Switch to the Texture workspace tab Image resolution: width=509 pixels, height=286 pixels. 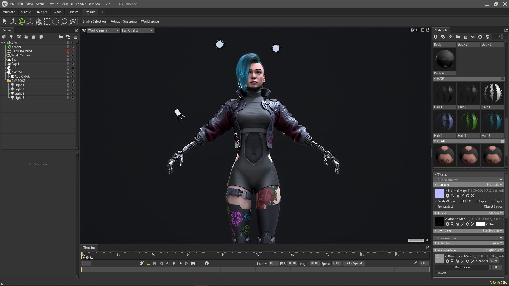pyautogui.click(x=73, y=12)
